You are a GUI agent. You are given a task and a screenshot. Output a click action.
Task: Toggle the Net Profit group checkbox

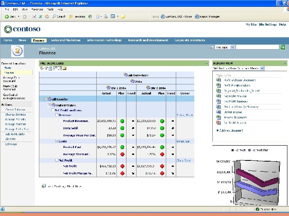click(57, 160)
